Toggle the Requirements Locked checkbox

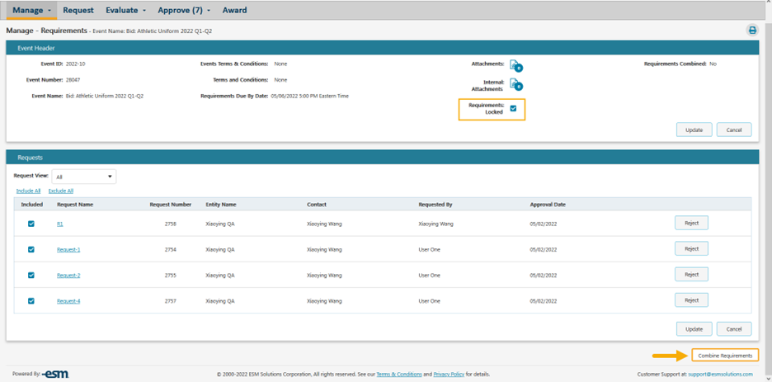(x=513, y=108)
